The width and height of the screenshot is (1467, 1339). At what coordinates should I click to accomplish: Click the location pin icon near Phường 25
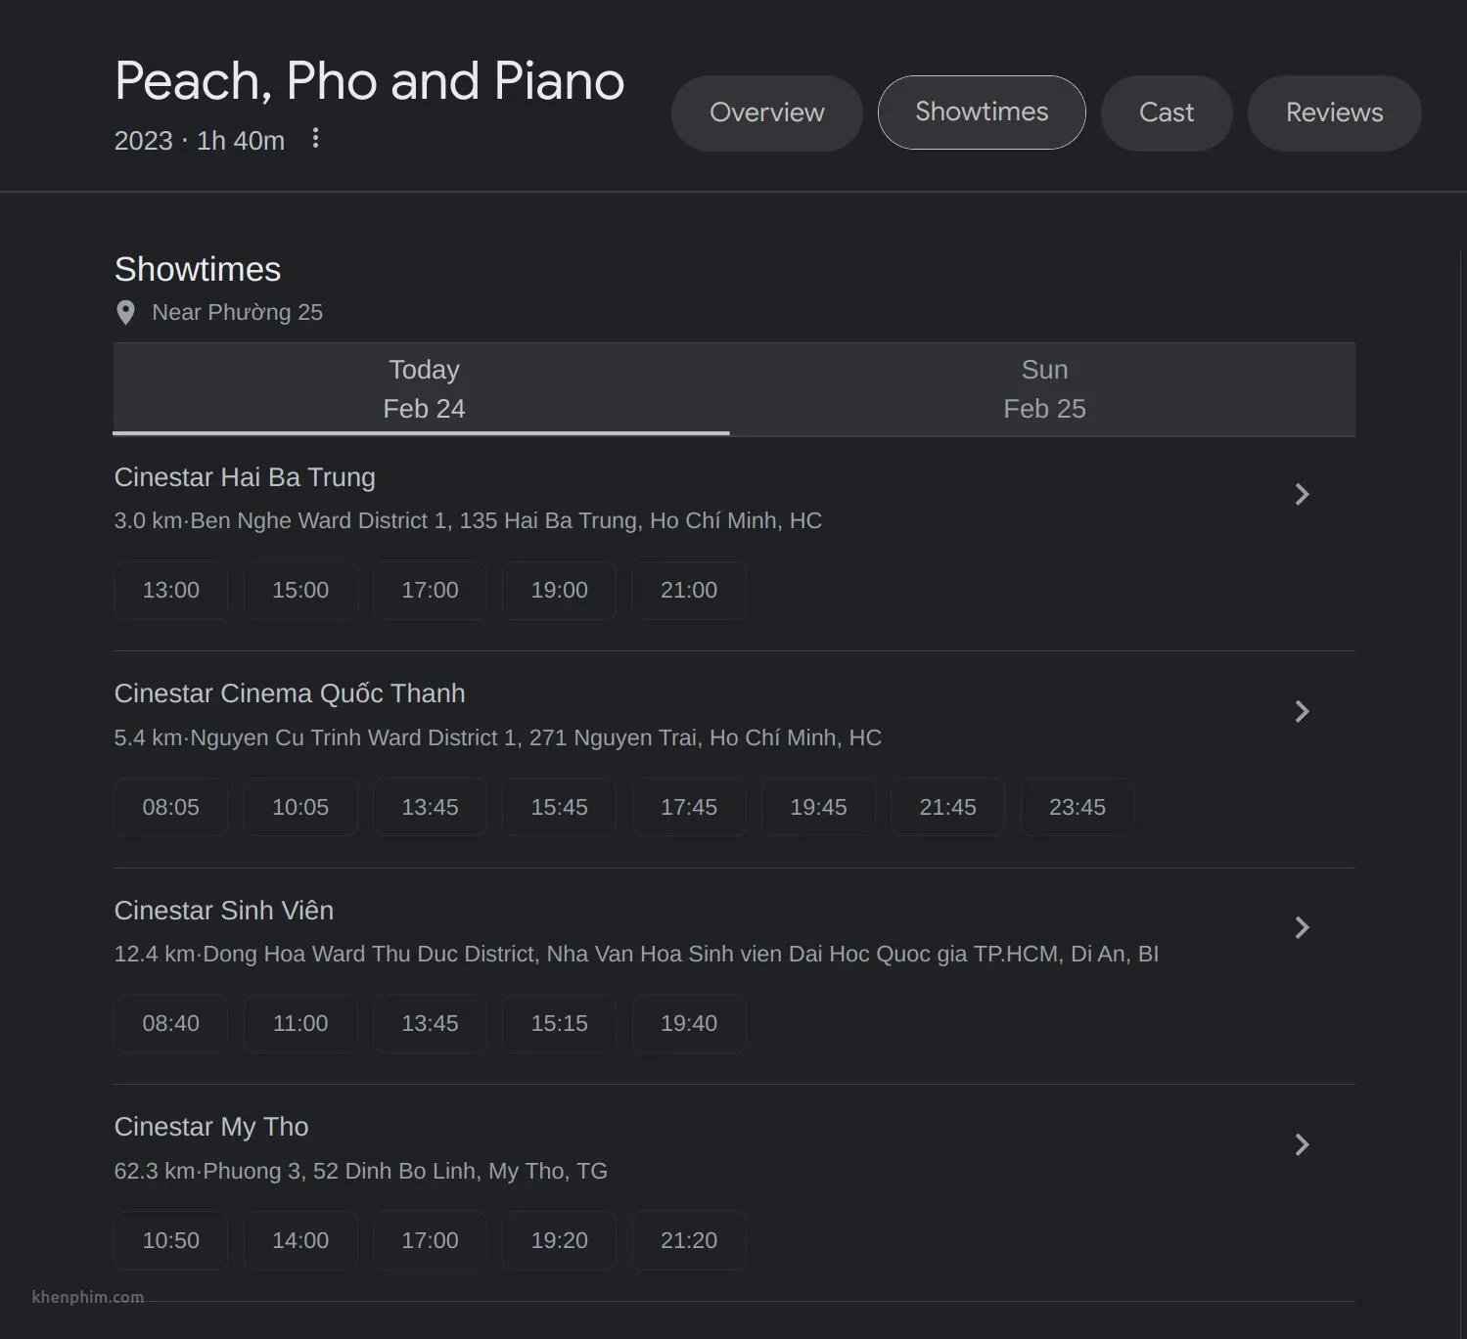(x=125, y=313)
